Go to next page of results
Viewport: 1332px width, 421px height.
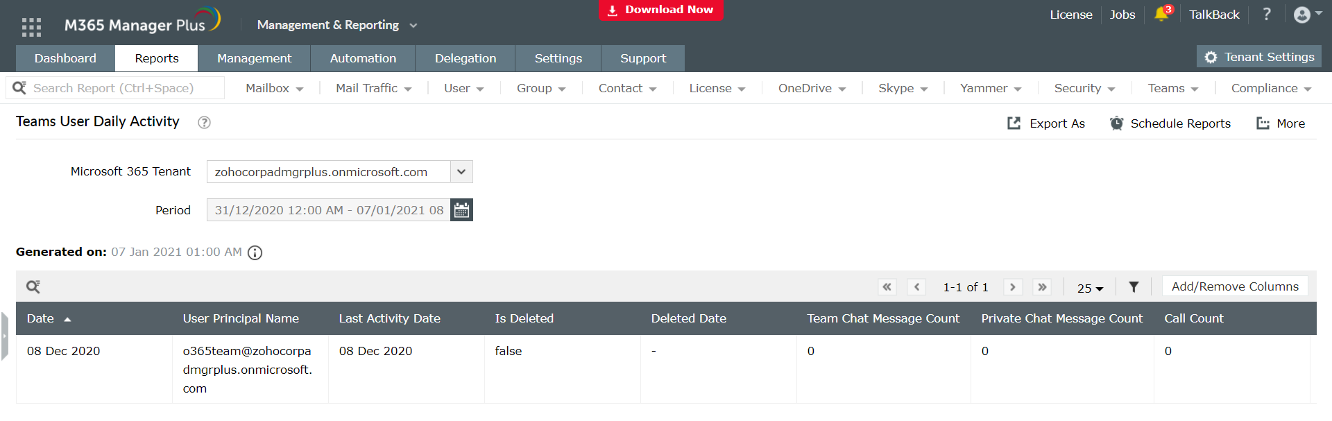pyautogui.click(x=1013, y=286)
